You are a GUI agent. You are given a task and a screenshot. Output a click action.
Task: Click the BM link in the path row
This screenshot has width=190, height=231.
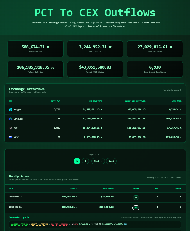tap(125, 224)
